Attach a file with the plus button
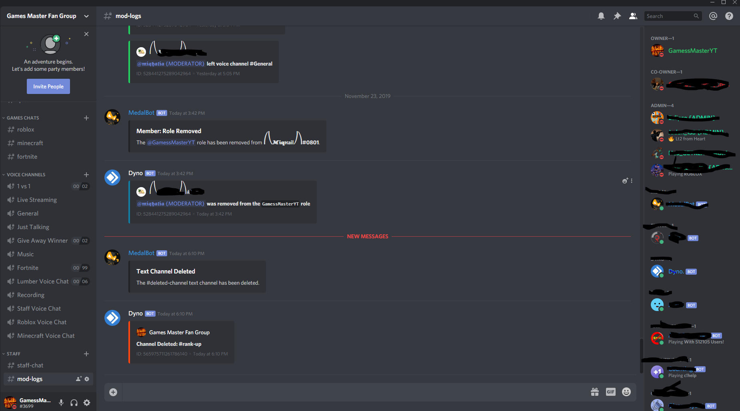 (113, 392)
